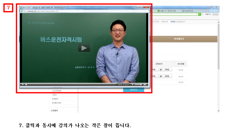225x131 pixels.
Task: Switch to the transedu.net browser tab
Action: pyautogui.click(x=193, y=11)
